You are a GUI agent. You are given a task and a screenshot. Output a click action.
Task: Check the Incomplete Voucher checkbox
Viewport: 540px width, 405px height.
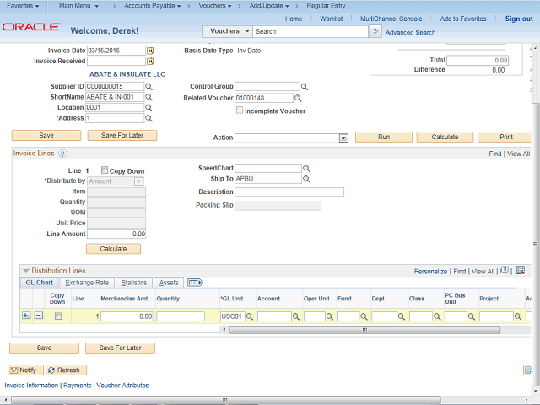pos(240,111)
